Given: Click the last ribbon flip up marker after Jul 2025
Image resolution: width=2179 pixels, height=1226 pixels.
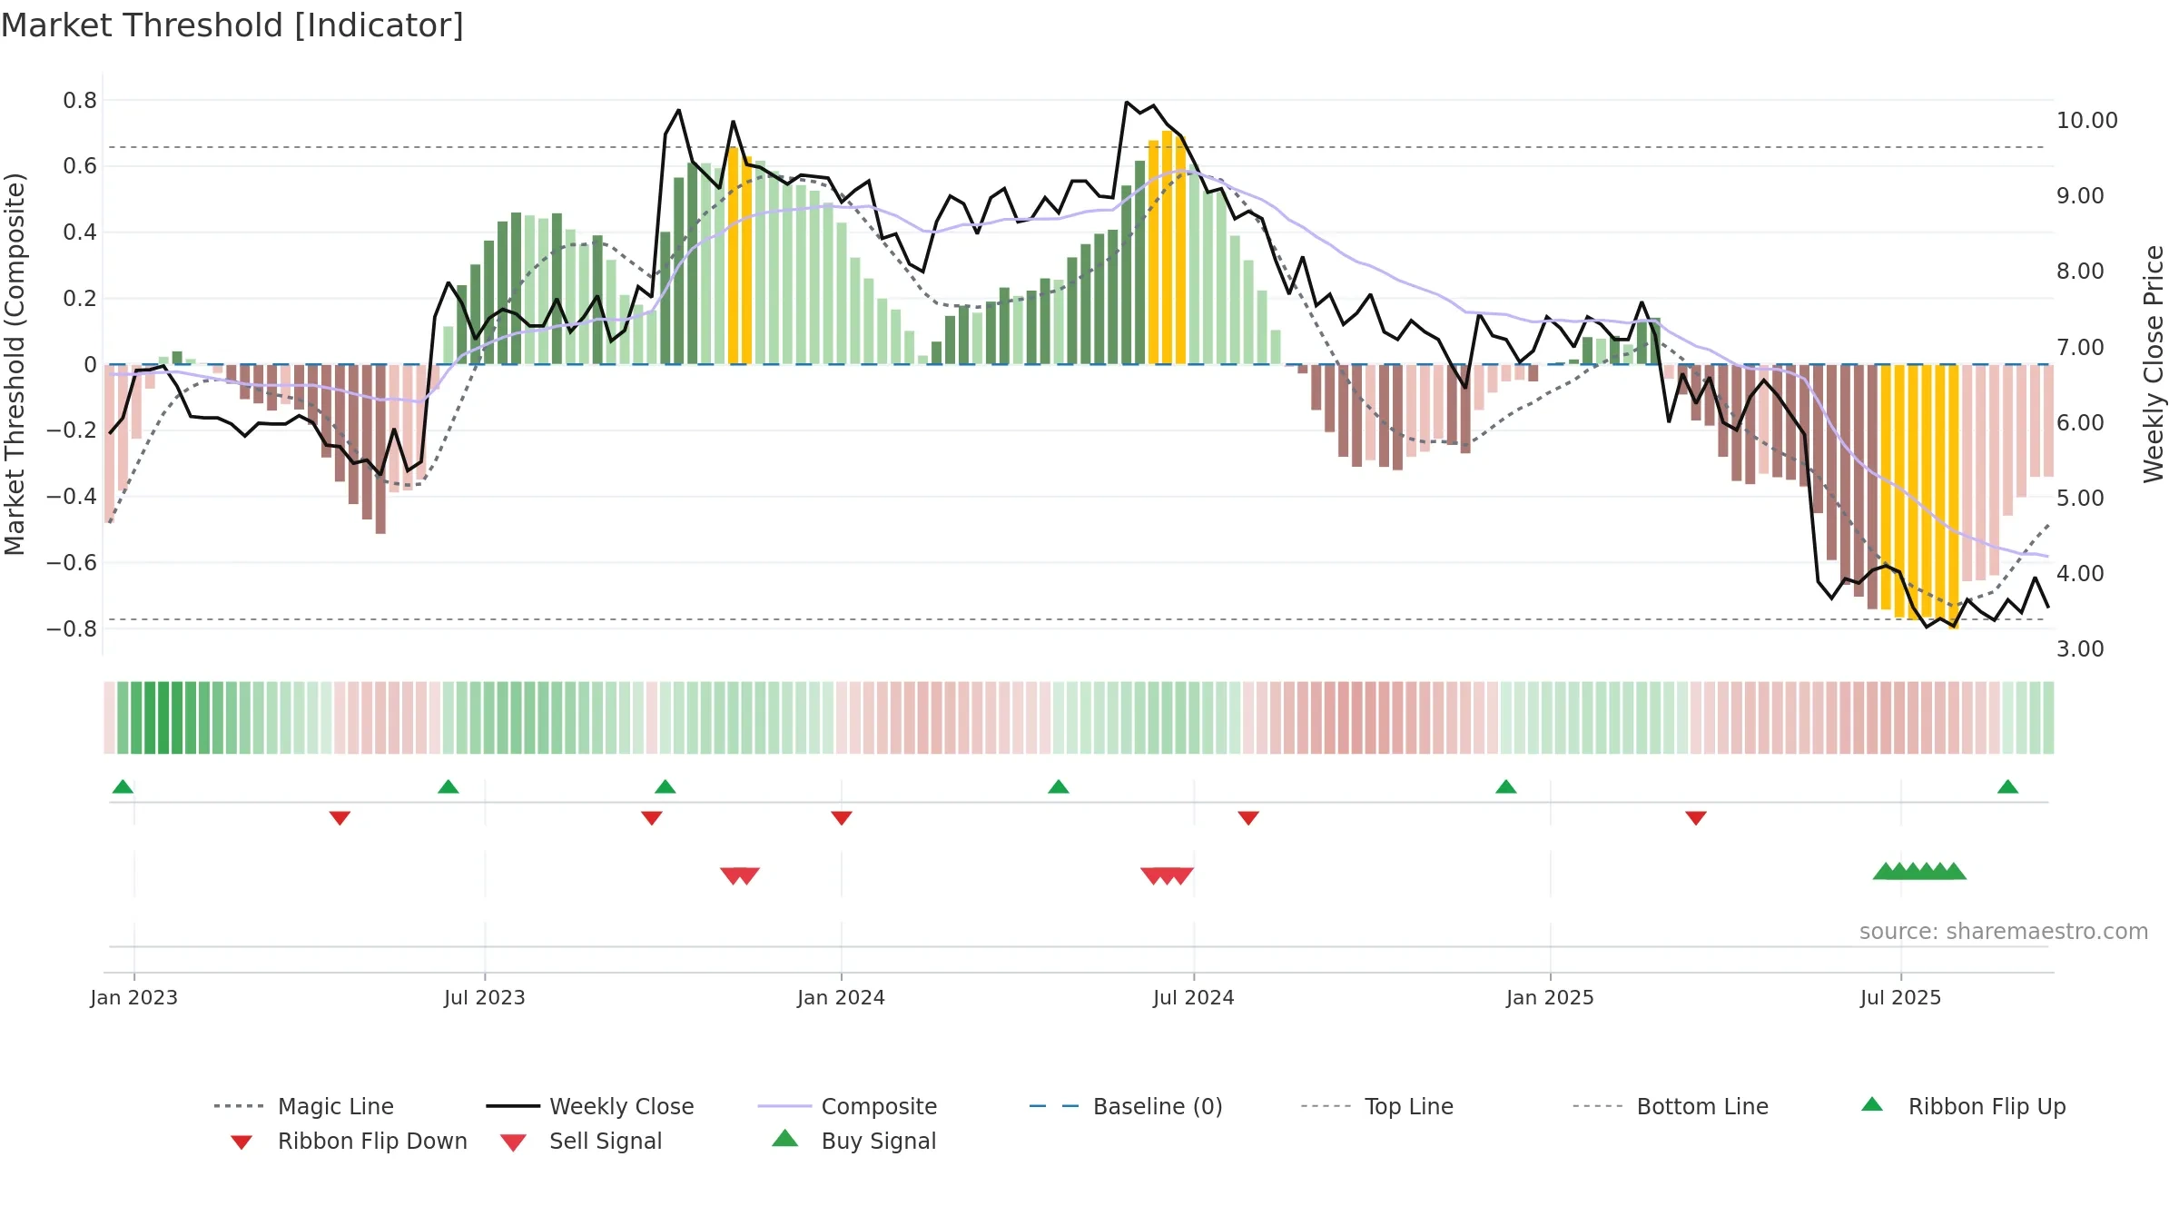Looking at the screenshot, I should [2008, 786].
